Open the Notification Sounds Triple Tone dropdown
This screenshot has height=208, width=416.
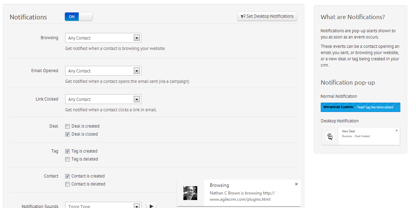[x=103, y=205]
